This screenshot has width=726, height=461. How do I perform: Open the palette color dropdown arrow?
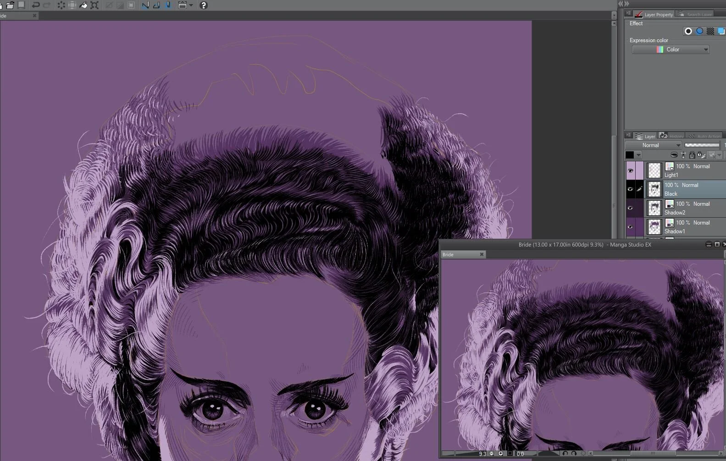tap(638, 155)
